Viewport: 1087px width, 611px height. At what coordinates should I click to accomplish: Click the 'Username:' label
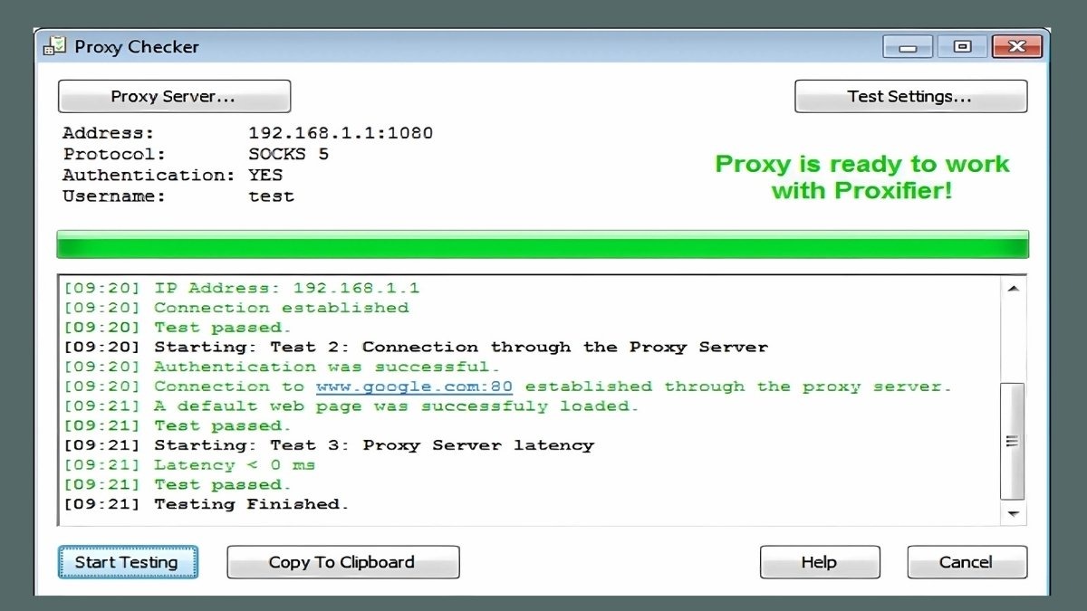[114, 196]
